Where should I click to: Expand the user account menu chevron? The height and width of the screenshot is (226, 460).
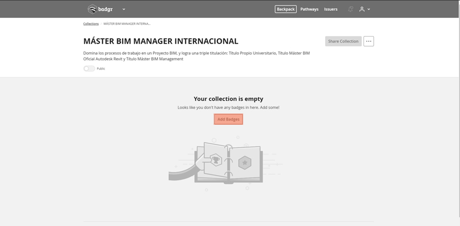[x=369, y=9]
